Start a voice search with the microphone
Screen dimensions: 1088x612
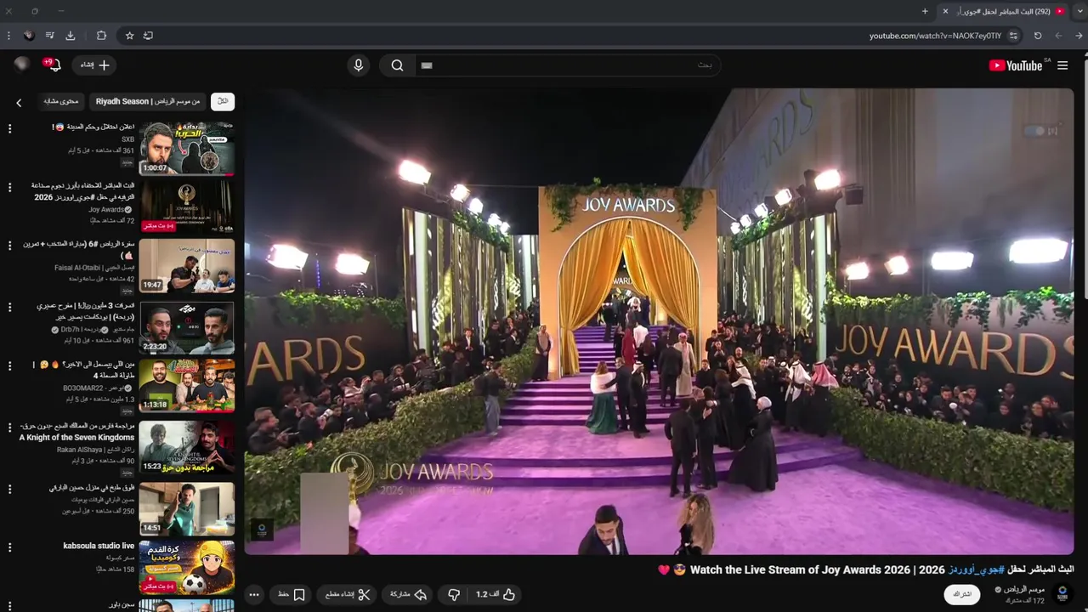tap(358, 65)
